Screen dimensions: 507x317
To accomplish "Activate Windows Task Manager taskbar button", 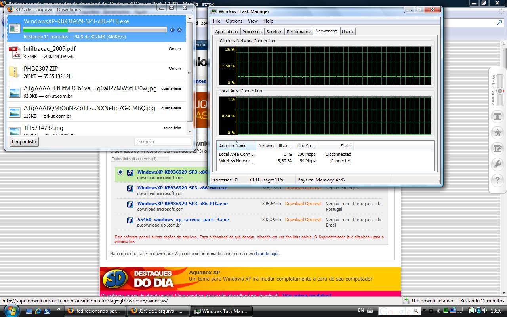I will click(x=222, y=311).
